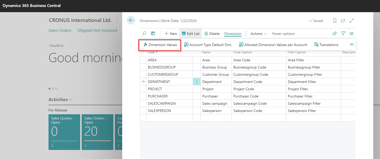Image resolution: width=380 pixels, height=159 pixels.
Task: Expand the Activities section chevron
Action: (x=70, y=100)
